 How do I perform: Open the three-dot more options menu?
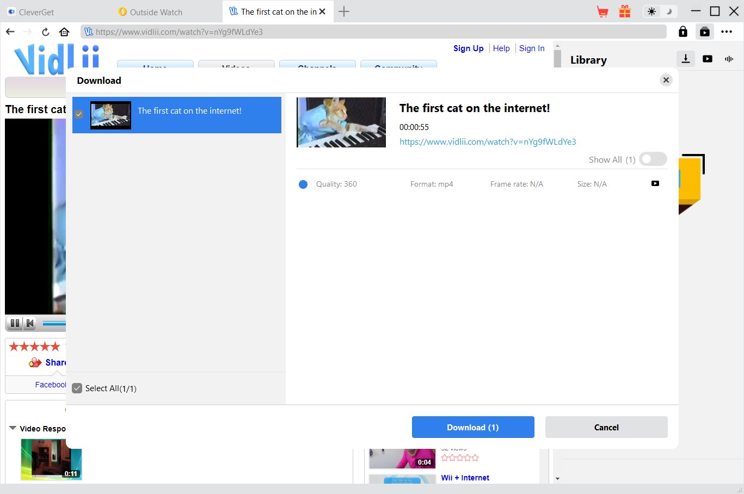pos(727,32)
